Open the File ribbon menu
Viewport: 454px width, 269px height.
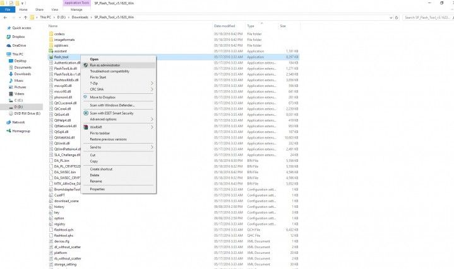[x=8, y=9]
